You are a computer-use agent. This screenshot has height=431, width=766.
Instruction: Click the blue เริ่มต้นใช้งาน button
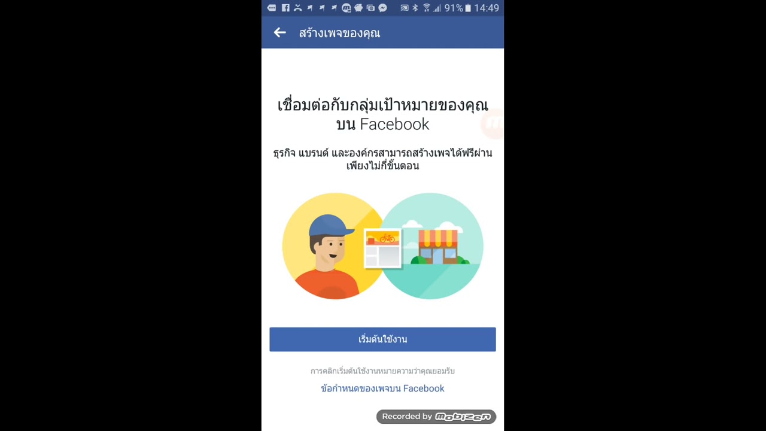coord(382,339)
